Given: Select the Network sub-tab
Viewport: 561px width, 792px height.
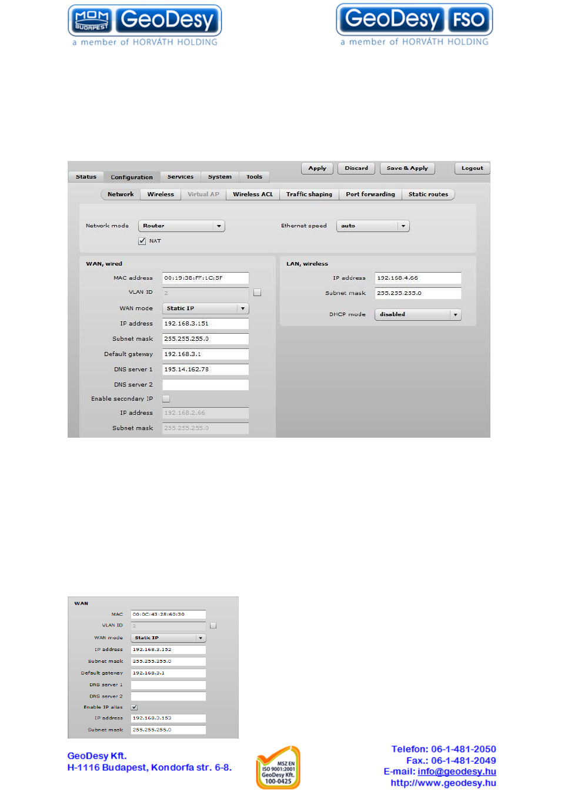Looking at the screenshot, I should [x=121, y=194].
